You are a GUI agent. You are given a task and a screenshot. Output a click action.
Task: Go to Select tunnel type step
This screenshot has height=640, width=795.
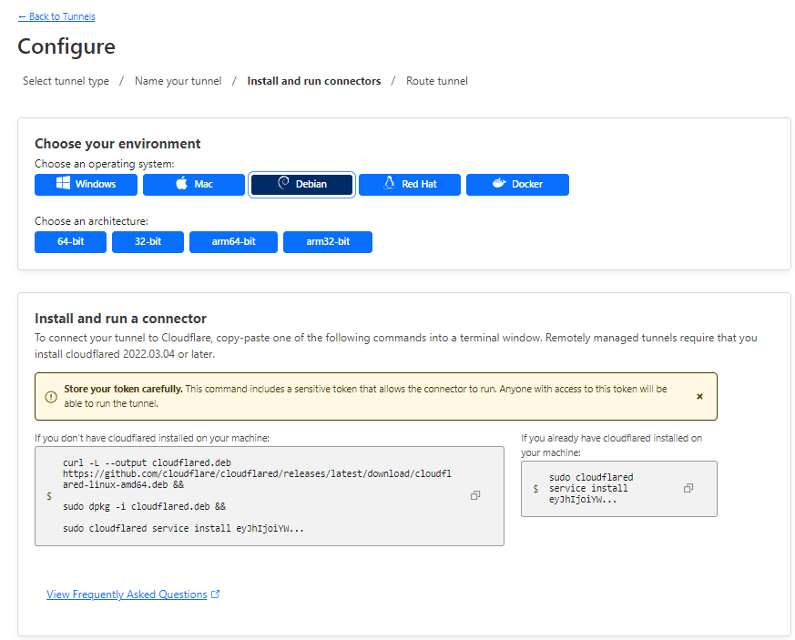pos(66,81)
